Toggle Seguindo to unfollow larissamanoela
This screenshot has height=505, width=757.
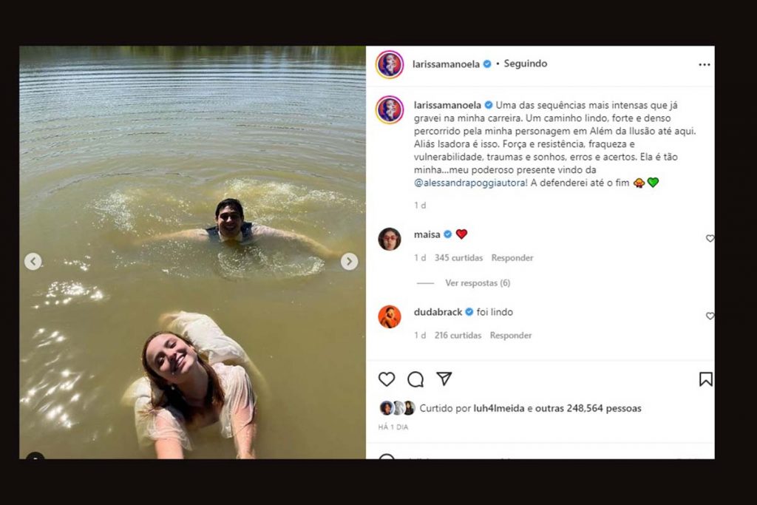pos(526,64)
